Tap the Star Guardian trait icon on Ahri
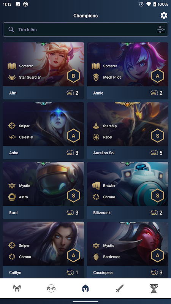 click(x=12, y=78)
